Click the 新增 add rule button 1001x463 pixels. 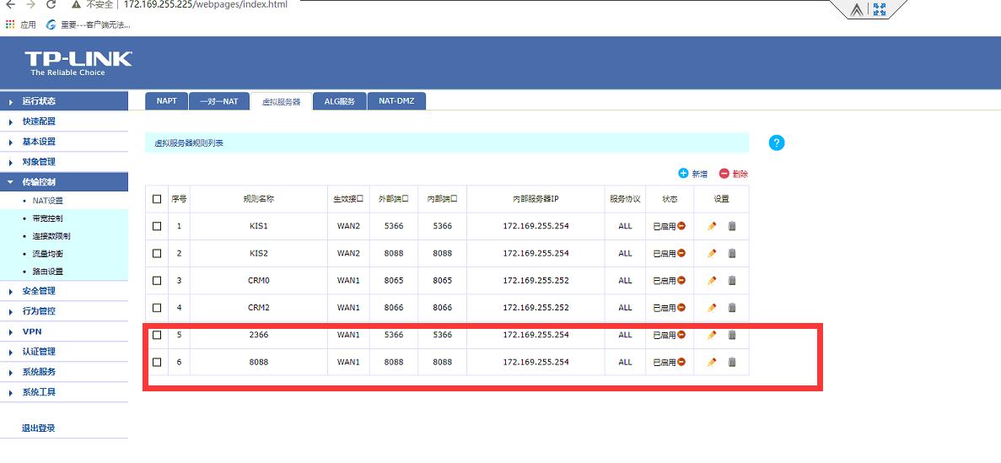693,174
